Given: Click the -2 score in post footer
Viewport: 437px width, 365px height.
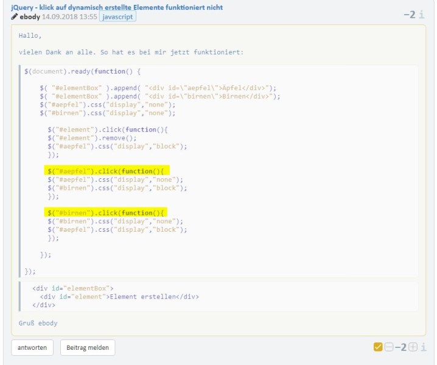Looking at the screenshot, I should point(400,347).
